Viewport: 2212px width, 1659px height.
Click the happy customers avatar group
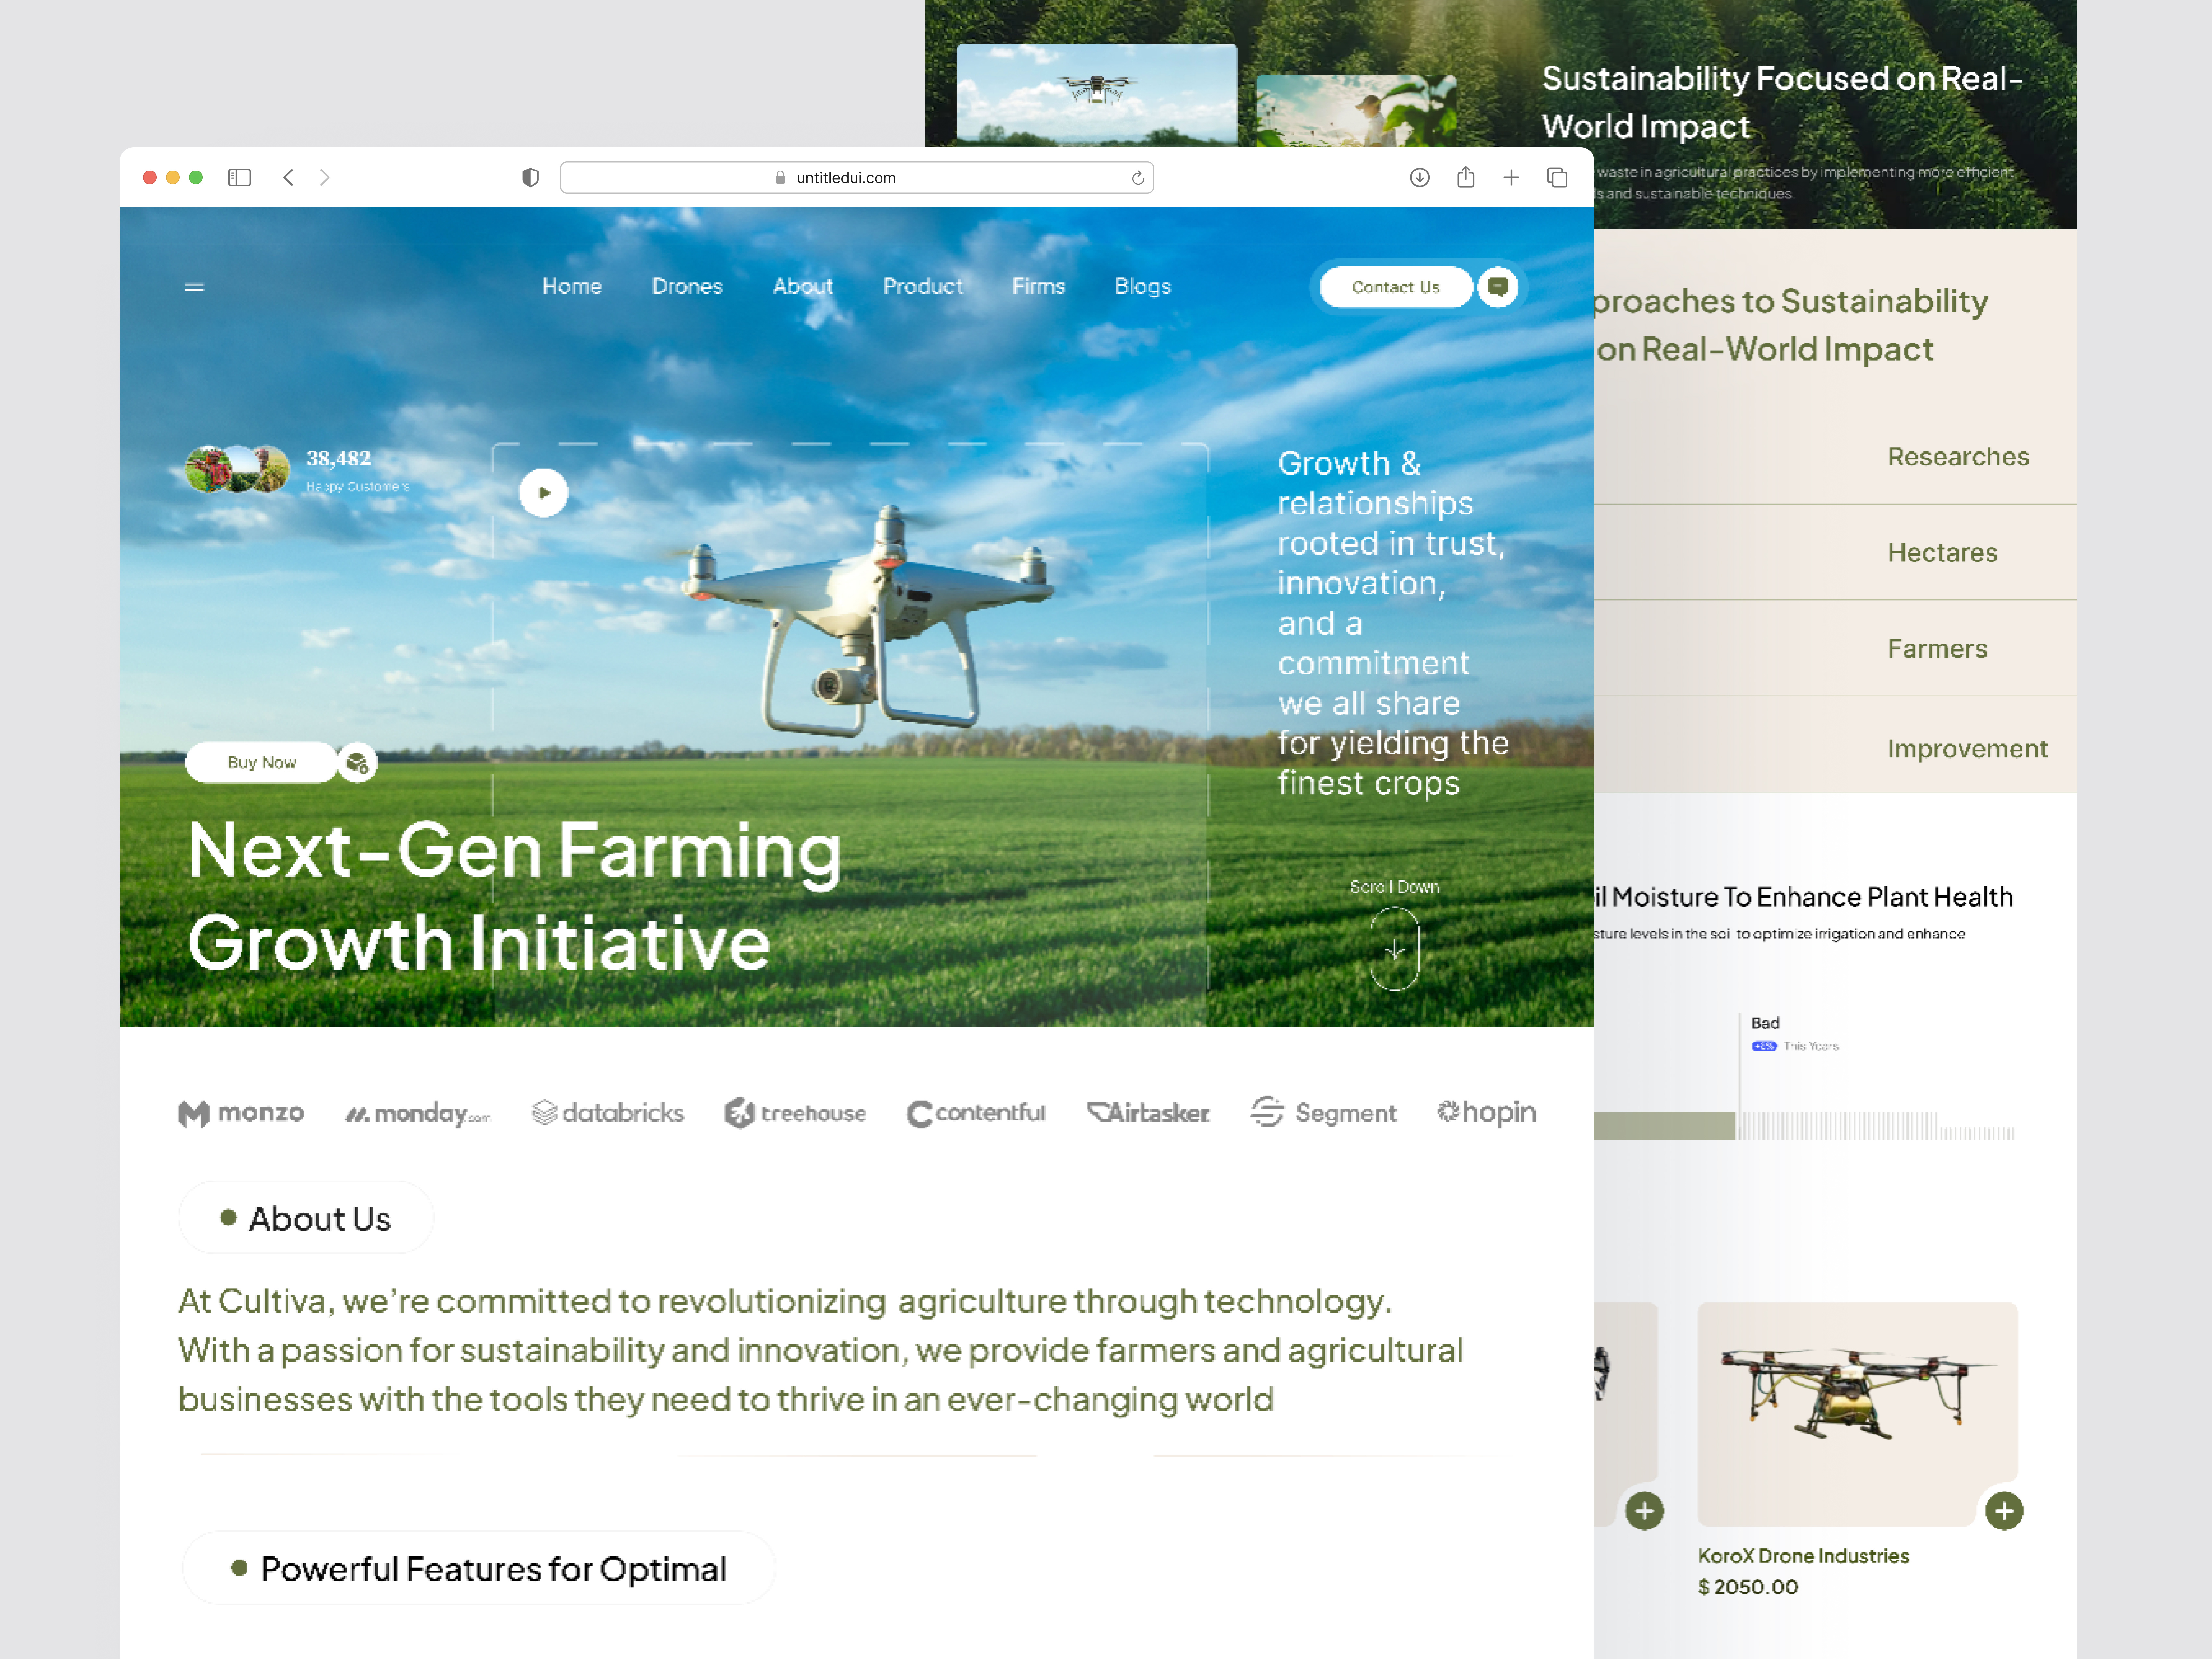[x=237, y=469]
